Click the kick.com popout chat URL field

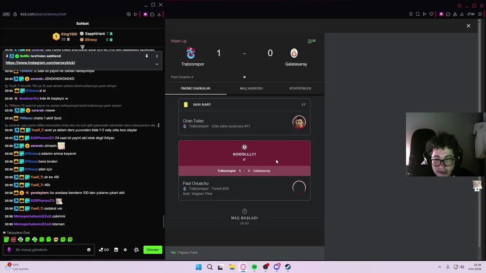coord(43,14)
